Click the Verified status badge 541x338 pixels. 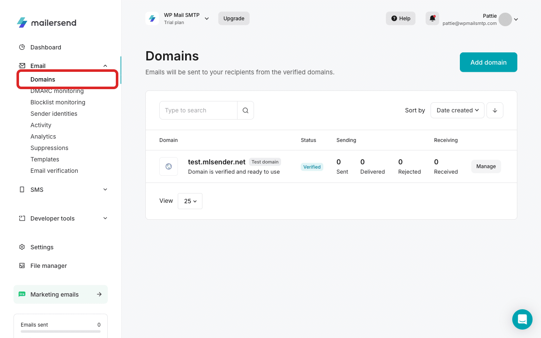tap(312, 166)
